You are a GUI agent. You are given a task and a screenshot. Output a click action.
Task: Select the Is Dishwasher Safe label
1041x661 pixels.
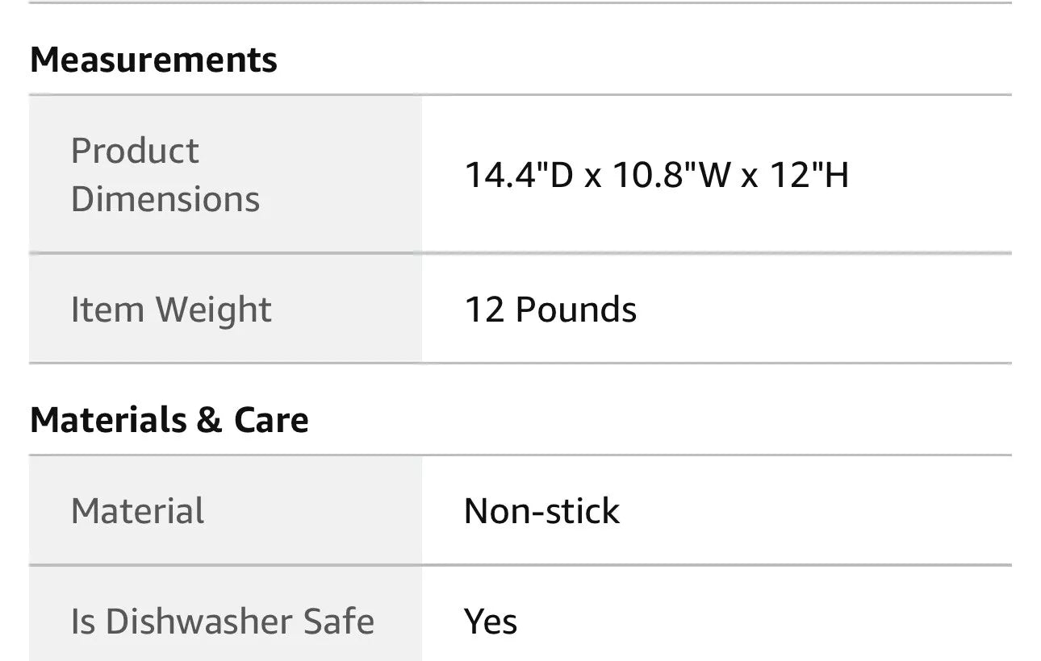223,622
